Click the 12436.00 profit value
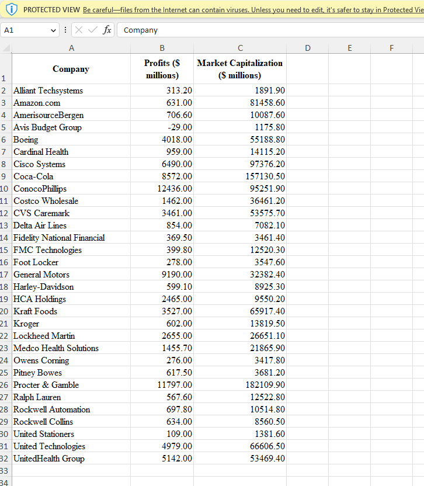424x486 pixels. coord(162,189)
